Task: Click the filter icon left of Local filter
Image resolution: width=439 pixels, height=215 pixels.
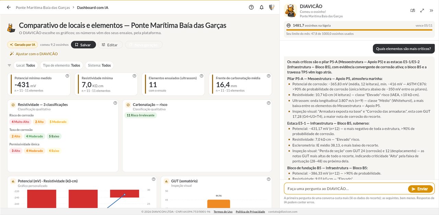Action: 9,65
